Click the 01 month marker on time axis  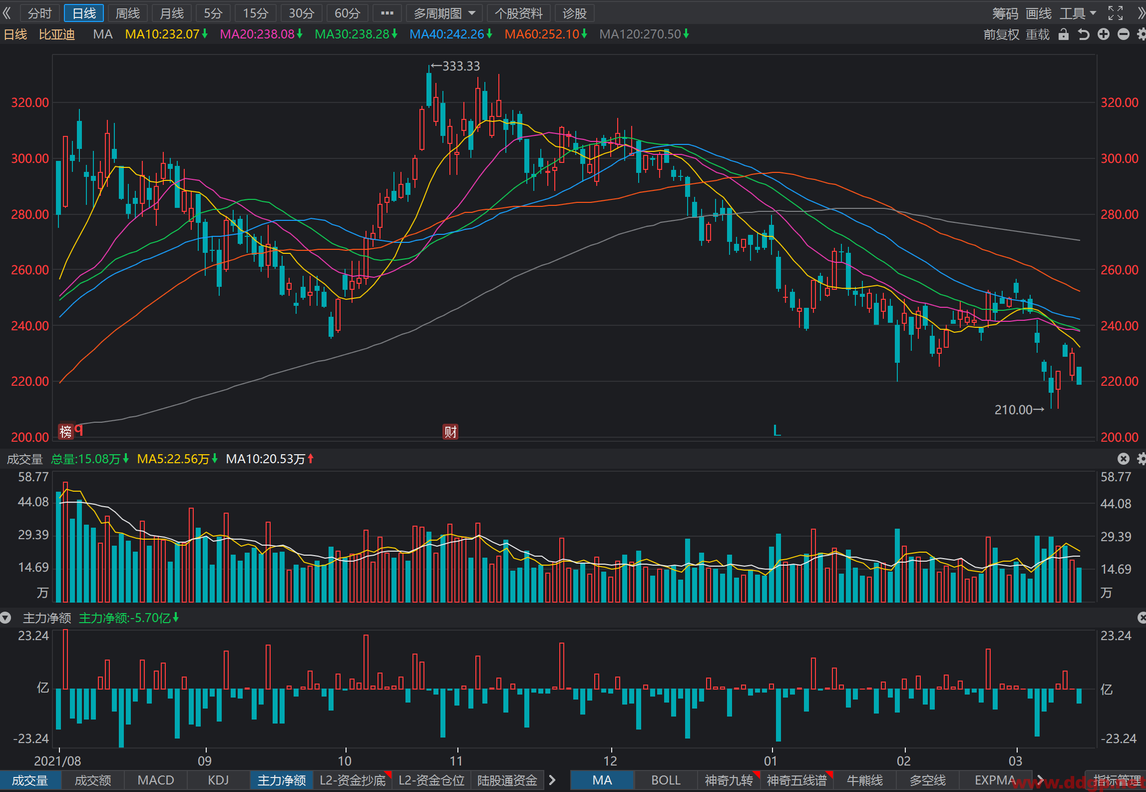(x=770, y=761)
